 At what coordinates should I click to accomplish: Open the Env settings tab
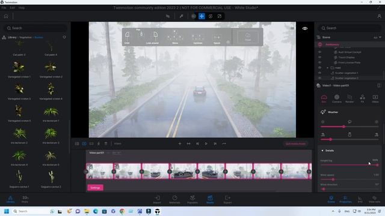(x=324, y=98)
